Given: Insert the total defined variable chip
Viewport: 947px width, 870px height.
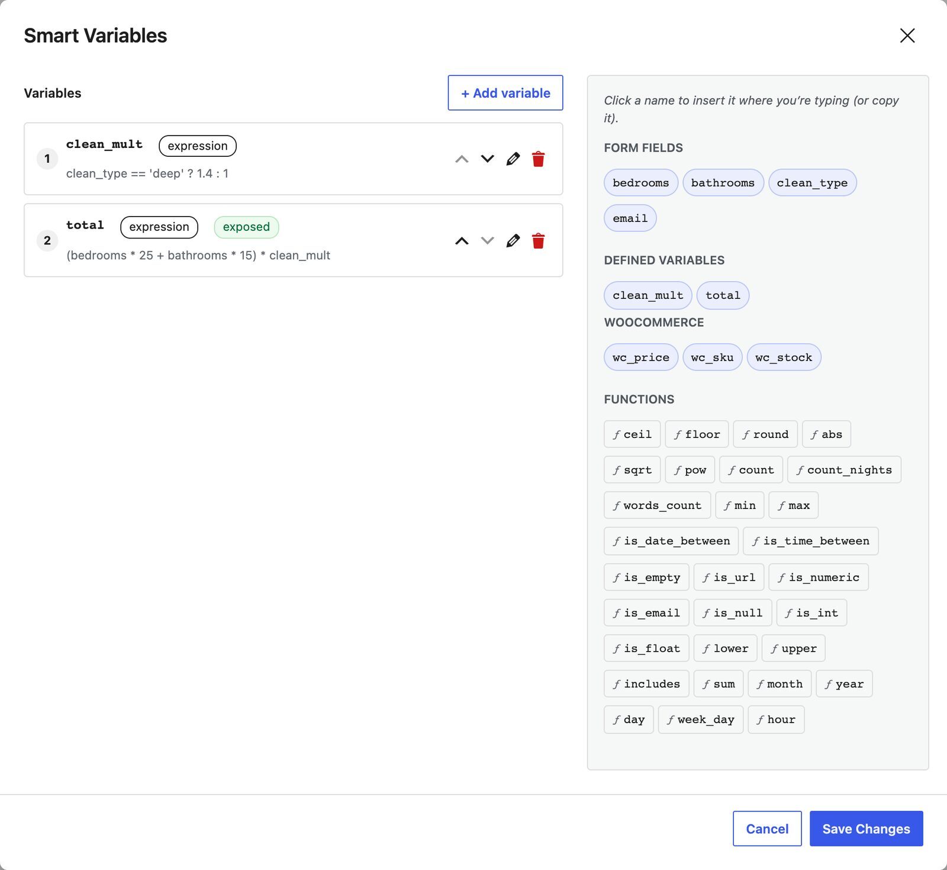Looking at the screenshot, I should tap(723, 295).
